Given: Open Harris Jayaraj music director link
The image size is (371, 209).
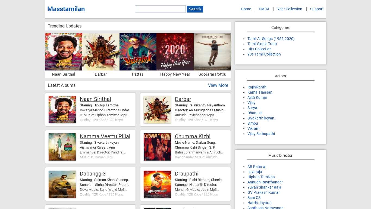Looking at the screenshot, I should (x=259, y=203).
